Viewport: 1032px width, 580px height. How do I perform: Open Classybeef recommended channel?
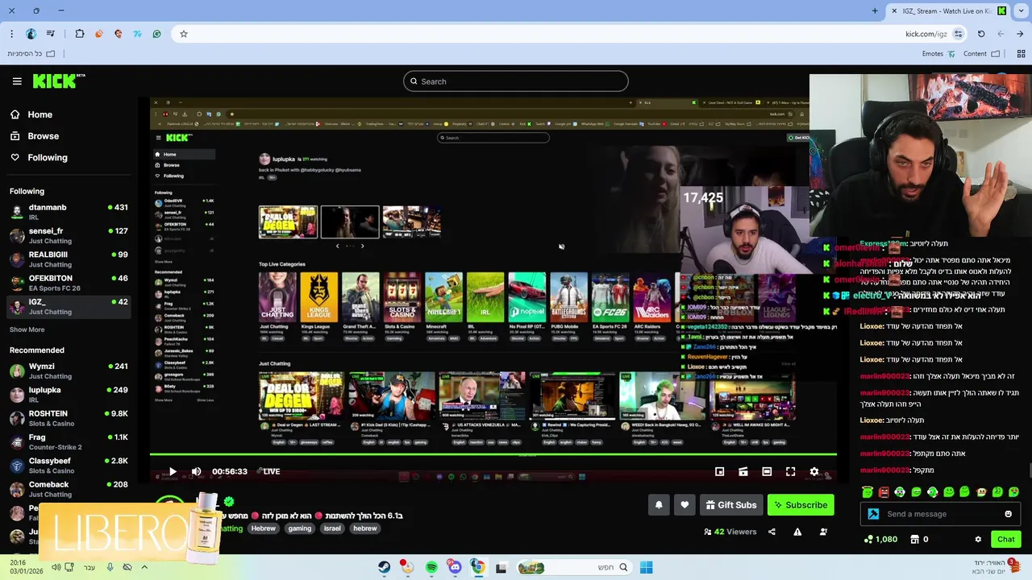click(x=69, y=465)
